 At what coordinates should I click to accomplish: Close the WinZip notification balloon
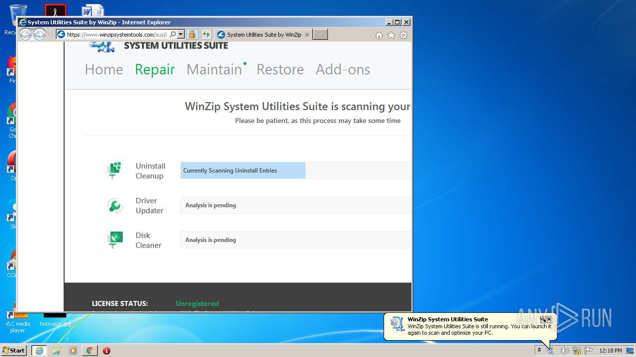pyautogui.click(x=549, y=319)
